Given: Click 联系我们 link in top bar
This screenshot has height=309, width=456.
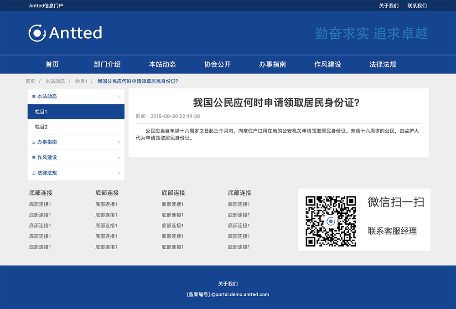Looking at the screenshot, I should 417,5.
